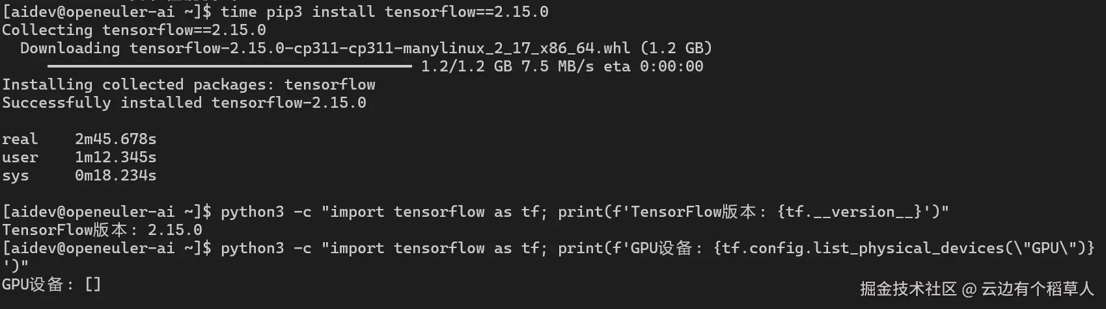Click the "GPU设备: []" output line
This screenshot has height=309, width=1106.
51,284
